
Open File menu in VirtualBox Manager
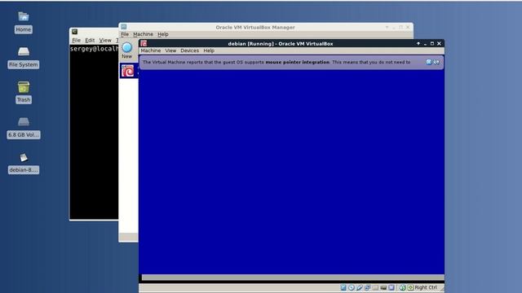(x=125, y=34)
